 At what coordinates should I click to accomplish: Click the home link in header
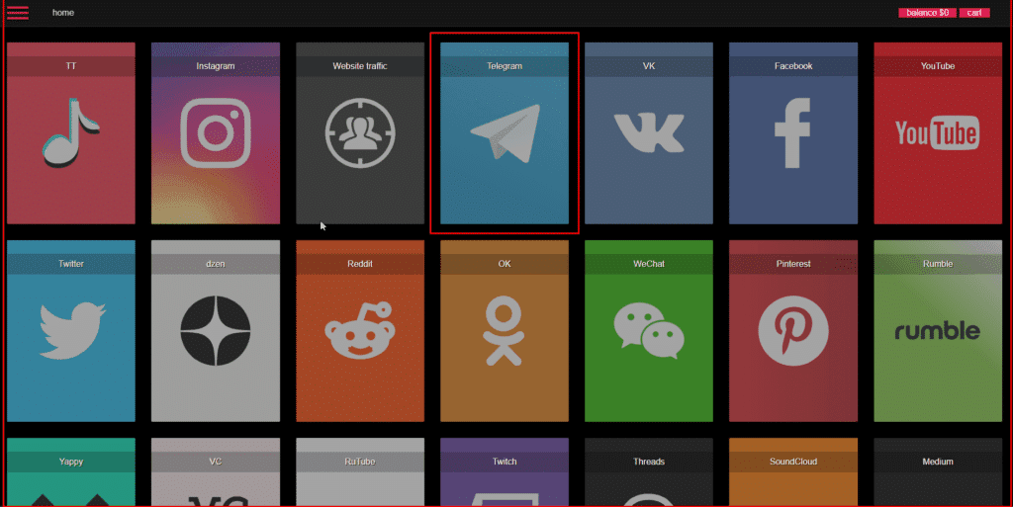click(x=63, y=13)
